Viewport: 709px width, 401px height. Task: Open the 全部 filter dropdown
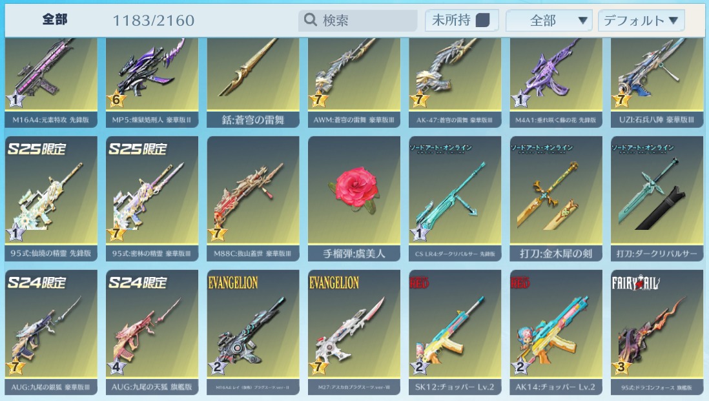[x=549, y=21]
